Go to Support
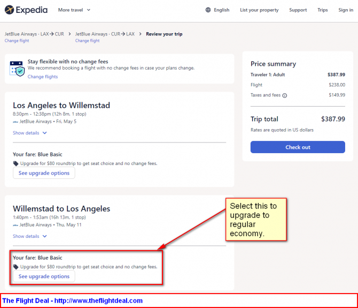 [x=298, y=10]
